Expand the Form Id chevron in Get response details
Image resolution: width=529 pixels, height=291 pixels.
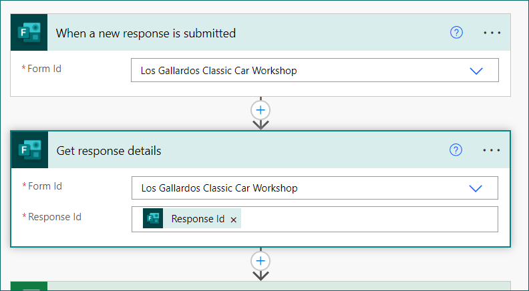(476, 188)
